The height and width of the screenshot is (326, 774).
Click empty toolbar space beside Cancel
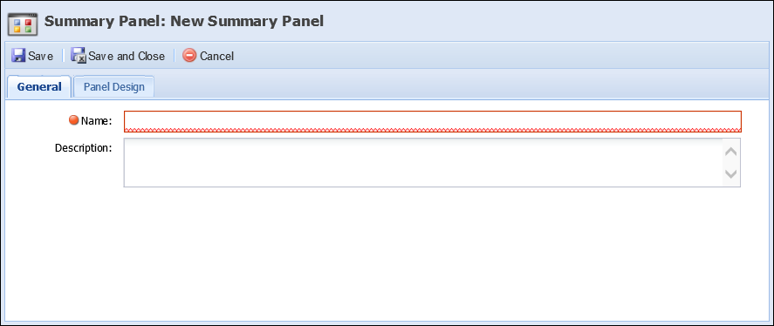494,56
